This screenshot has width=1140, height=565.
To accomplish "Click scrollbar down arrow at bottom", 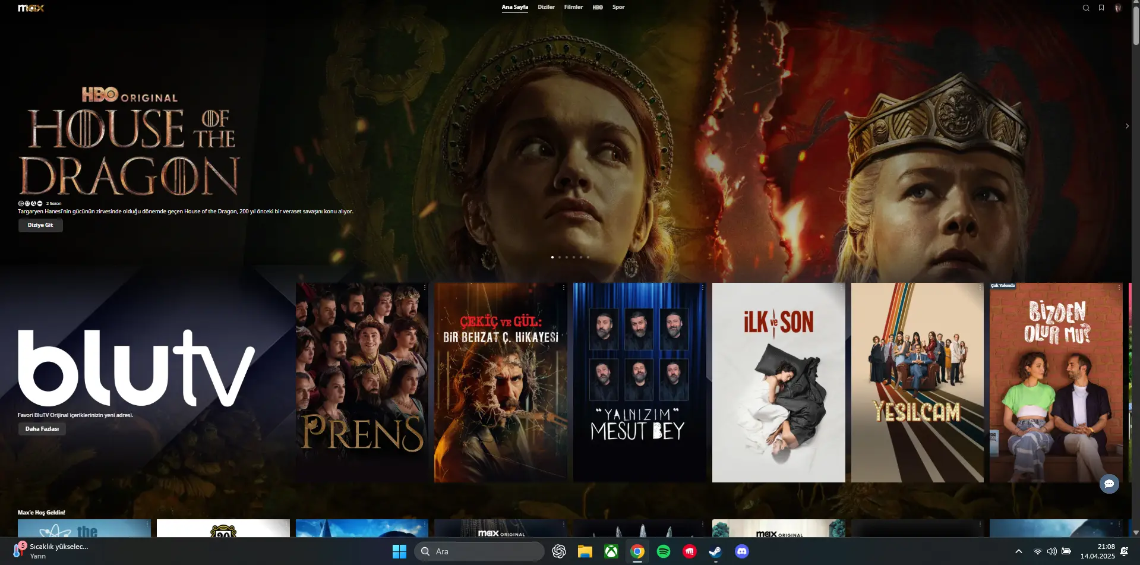I will [x=1136, y=533].
